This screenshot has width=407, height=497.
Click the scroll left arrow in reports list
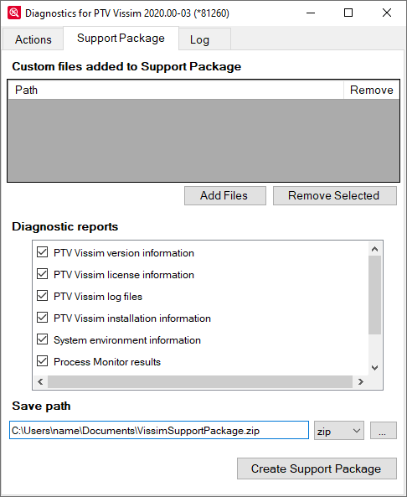click(40, 381)
